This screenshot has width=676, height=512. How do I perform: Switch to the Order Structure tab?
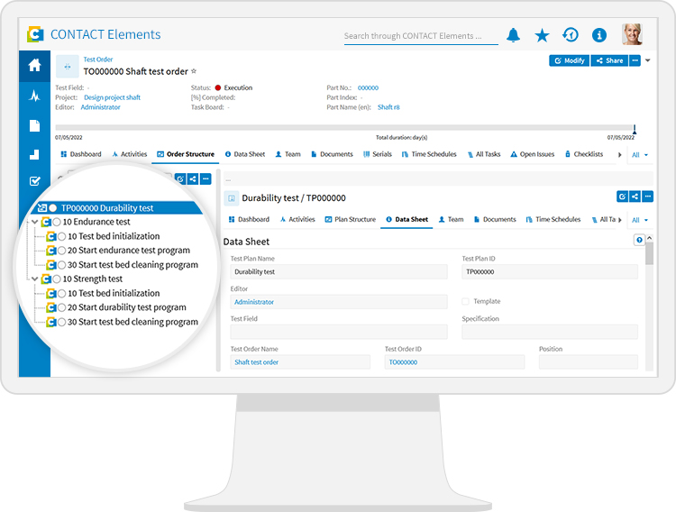pos(186,154)
